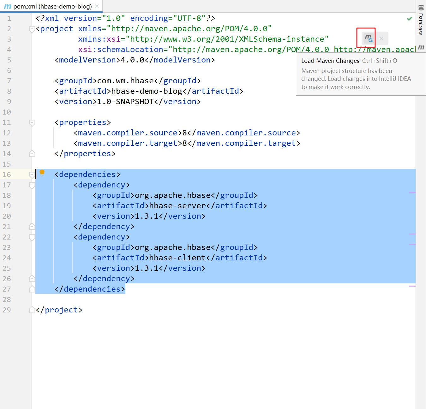
Task: Click line number 5 in the gutter
Action: click(x=9, y=60)
